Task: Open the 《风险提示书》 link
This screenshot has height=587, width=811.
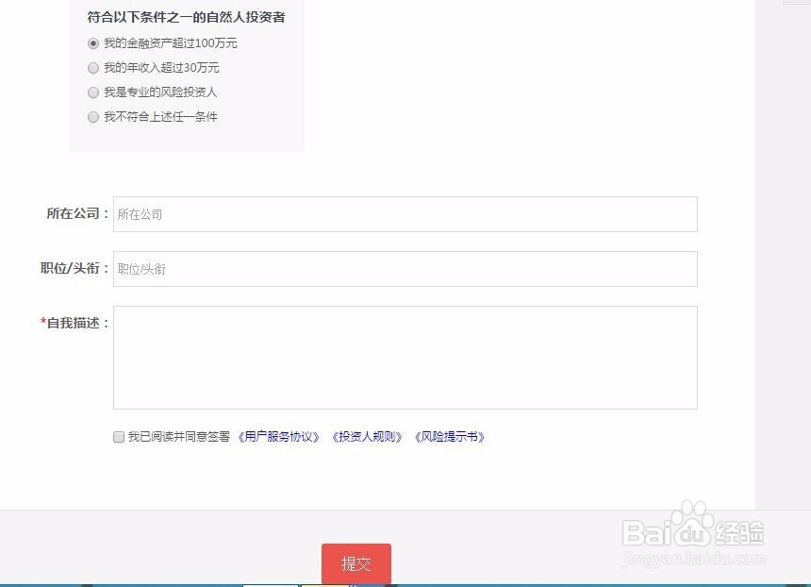Action: coord(450,437)
